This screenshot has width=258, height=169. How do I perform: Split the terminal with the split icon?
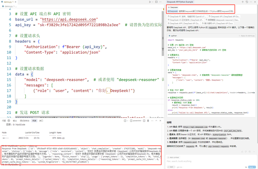pos(144,121)
